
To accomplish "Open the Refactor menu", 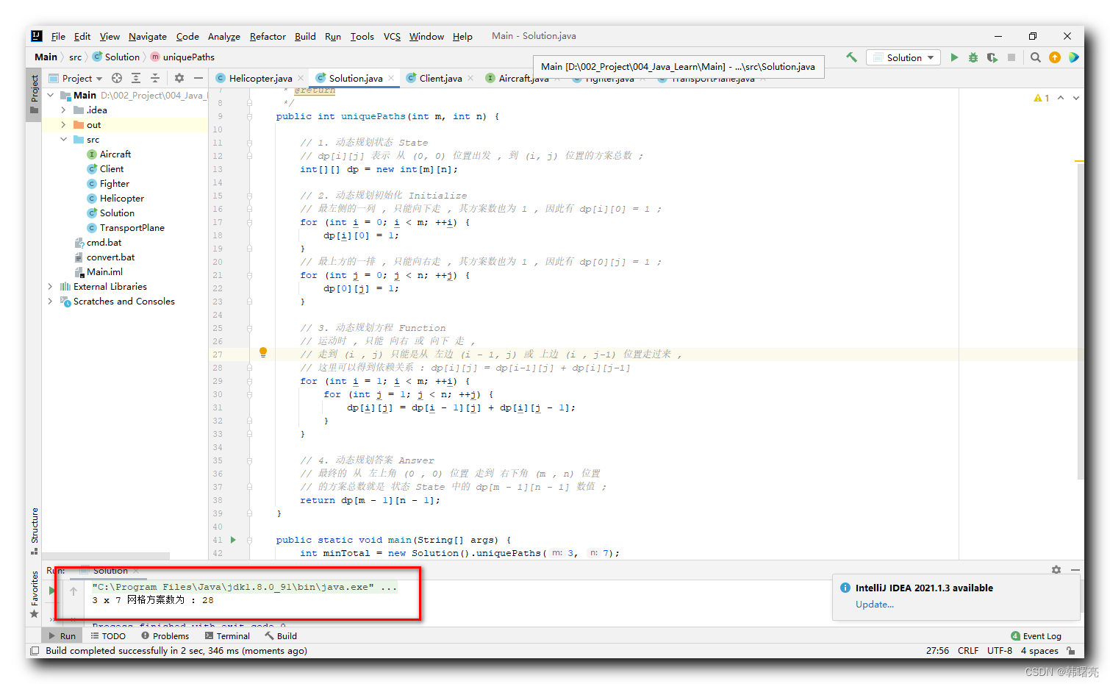I will tap(268, 36).
